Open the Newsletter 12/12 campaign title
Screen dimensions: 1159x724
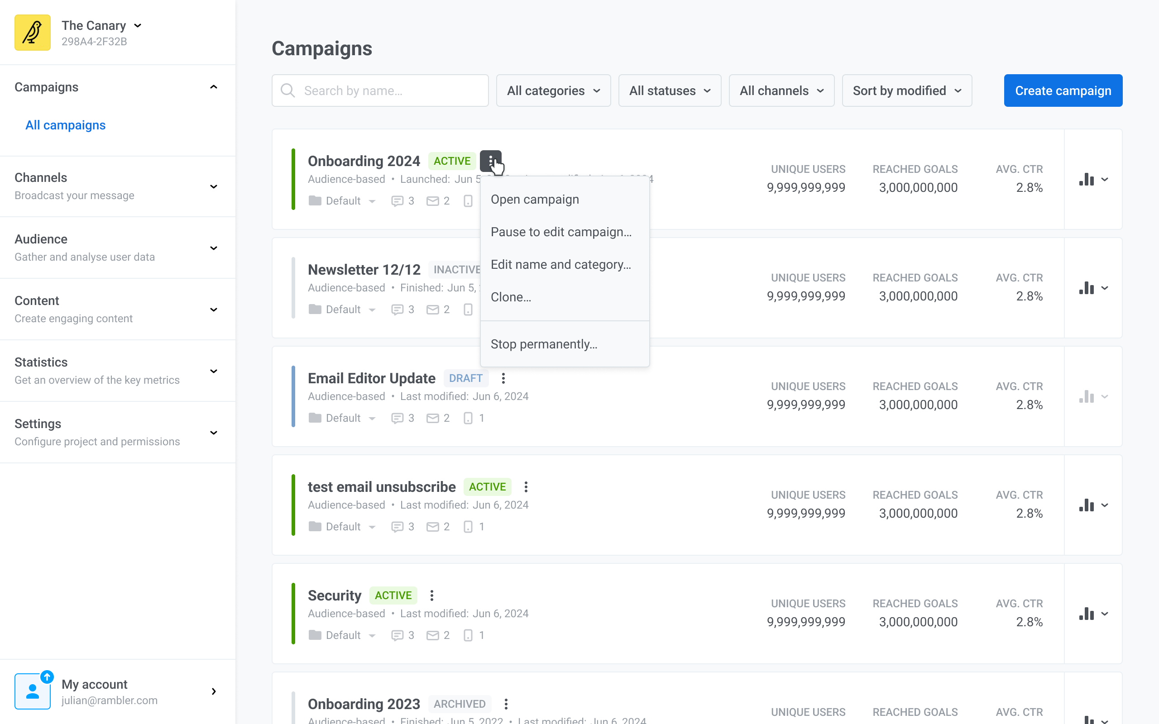(364, 270)
